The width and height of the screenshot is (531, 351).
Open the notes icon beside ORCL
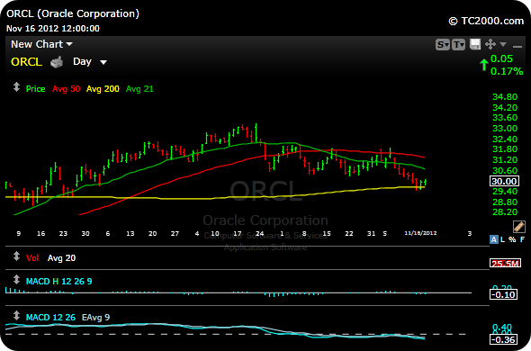(57, 62)
